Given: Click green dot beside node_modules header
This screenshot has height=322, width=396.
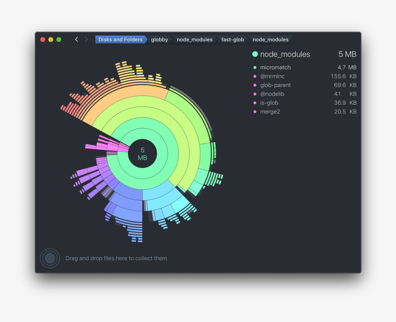Looking at the screenshot, I should [255, 54].
